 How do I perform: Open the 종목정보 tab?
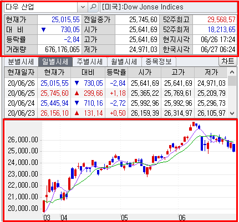point(159,62)
